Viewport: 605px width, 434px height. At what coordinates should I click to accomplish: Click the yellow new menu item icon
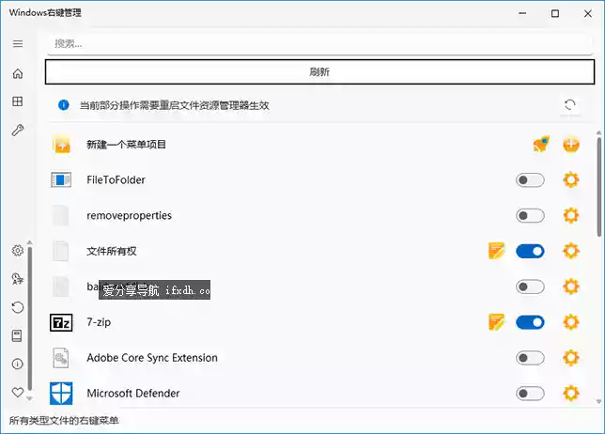[x=62, y=145]
